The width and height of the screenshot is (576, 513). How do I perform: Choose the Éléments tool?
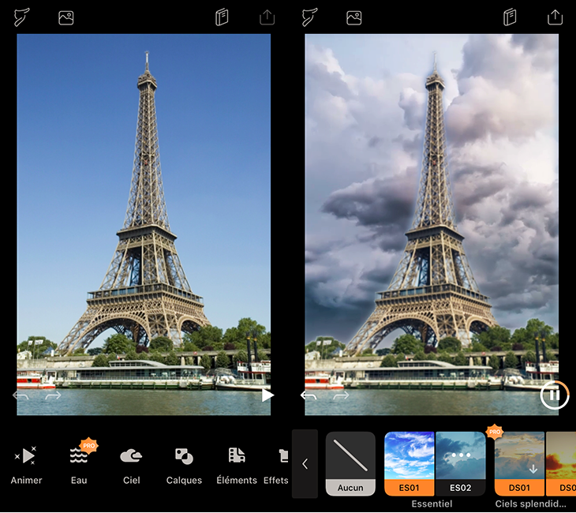tap(237, 462)
